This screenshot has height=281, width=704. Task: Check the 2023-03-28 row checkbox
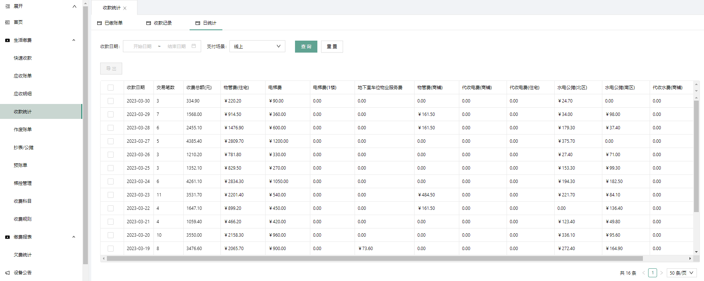(x=111, y=128)
